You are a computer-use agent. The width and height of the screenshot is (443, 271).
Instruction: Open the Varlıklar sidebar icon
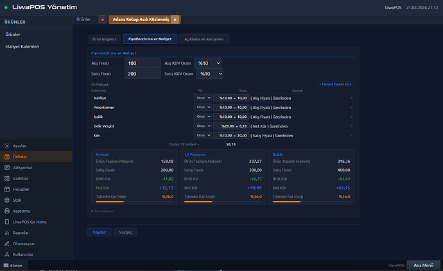6,179
